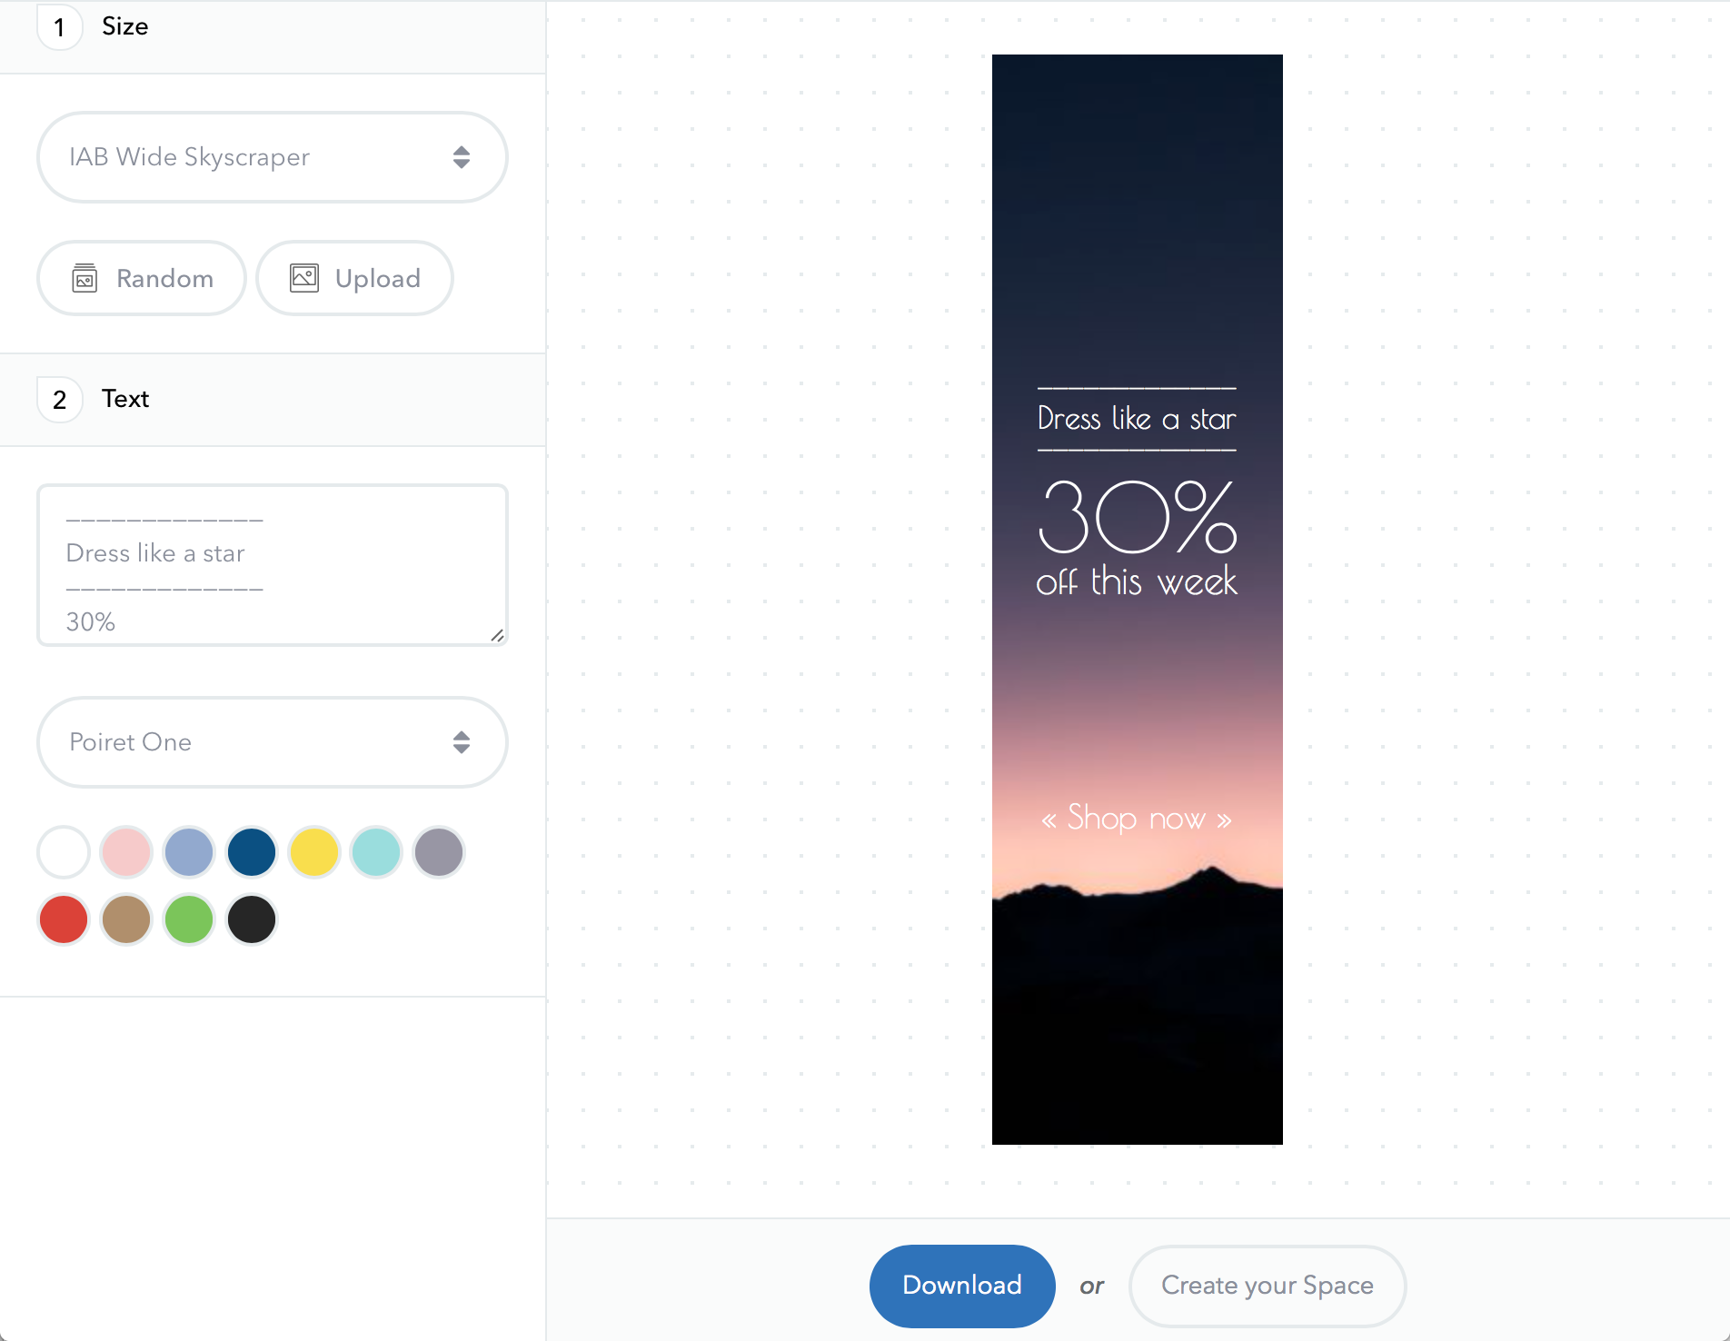This screenshot has width=1730, height=1341.
Task: Pick the yellow color swatch
Action: [314, 852]
